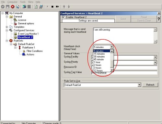Click the General folder icon in tree
Screen dimensions: 162x124
click(x=11, y=17)
